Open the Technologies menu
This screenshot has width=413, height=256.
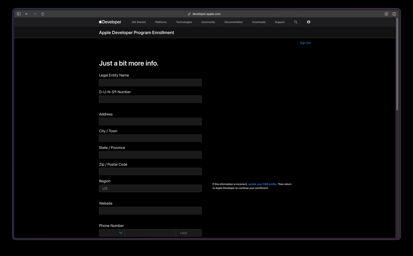pyautogui.click(x=184, y=22)
